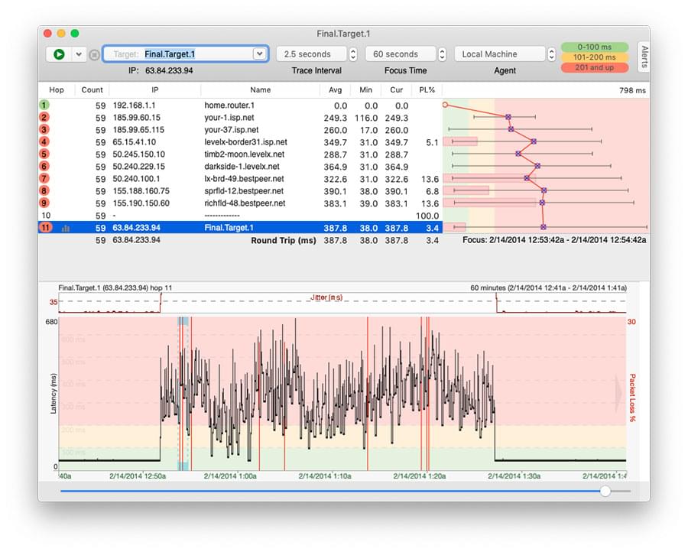Open the start button options arrow
Viewport: 688px width, 552px height.
click(x=78, y=54)
